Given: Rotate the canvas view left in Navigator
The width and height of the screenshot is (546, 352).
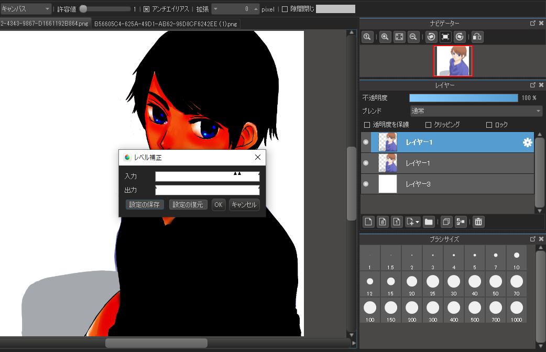Looking at the screenshot, I should (431, 37).
